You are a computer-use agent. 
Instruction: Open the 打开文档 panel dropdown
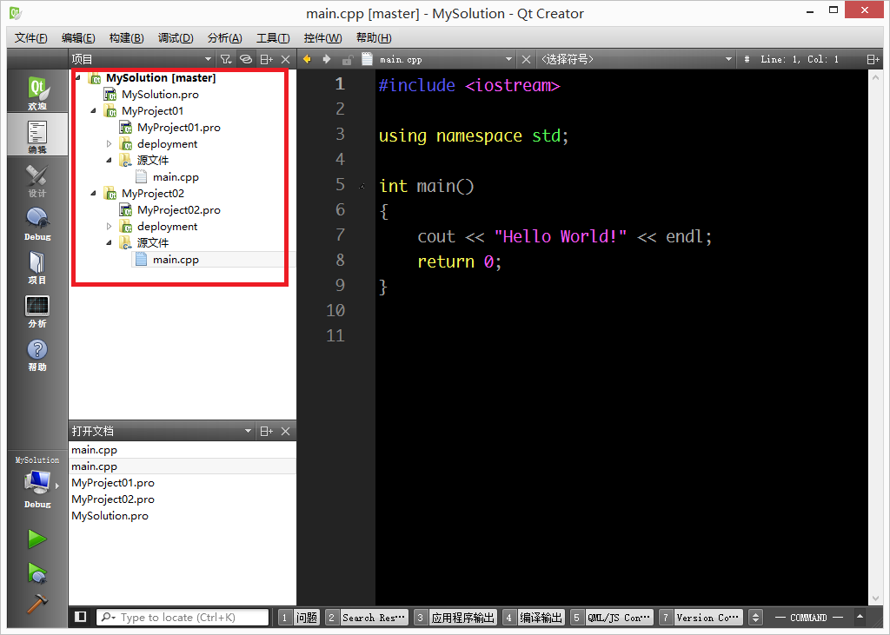click(x=248, y=431)
